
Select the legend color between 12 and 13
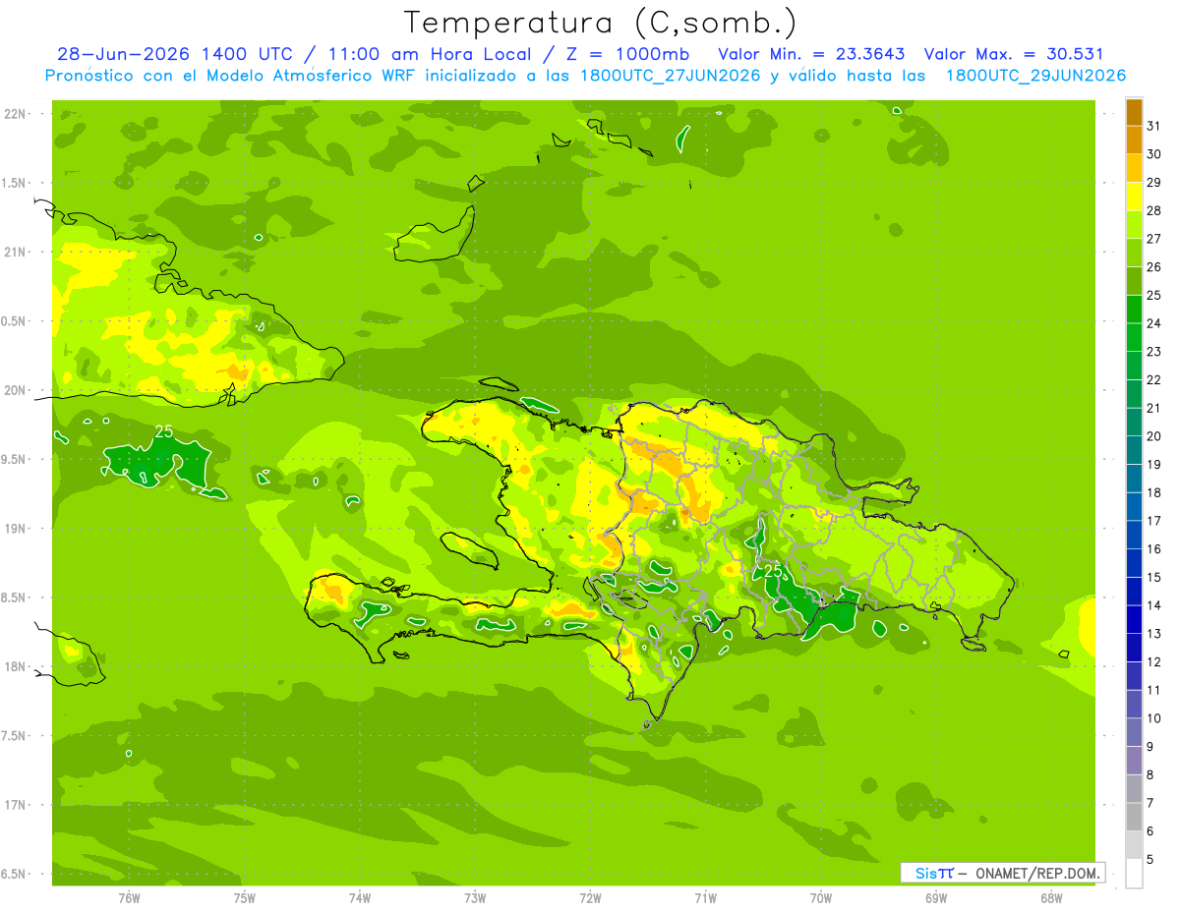tap(1134, 649)
